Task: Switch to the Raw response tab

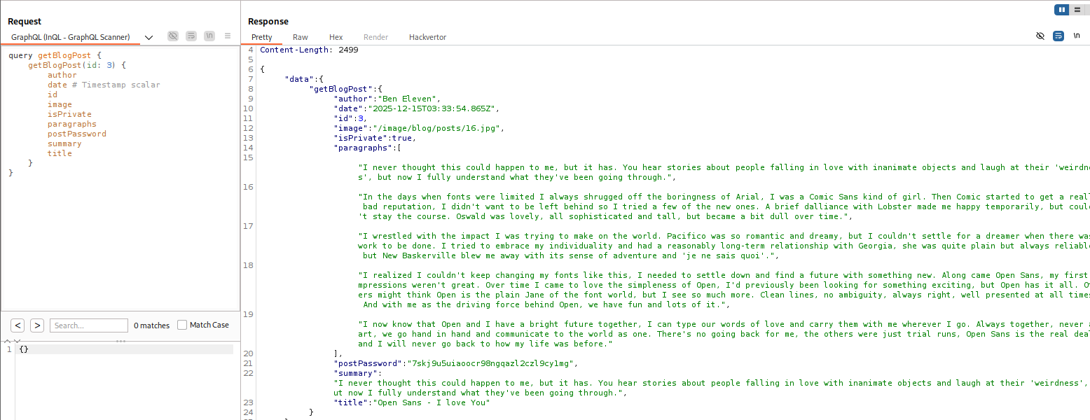Action: point(301,37)
